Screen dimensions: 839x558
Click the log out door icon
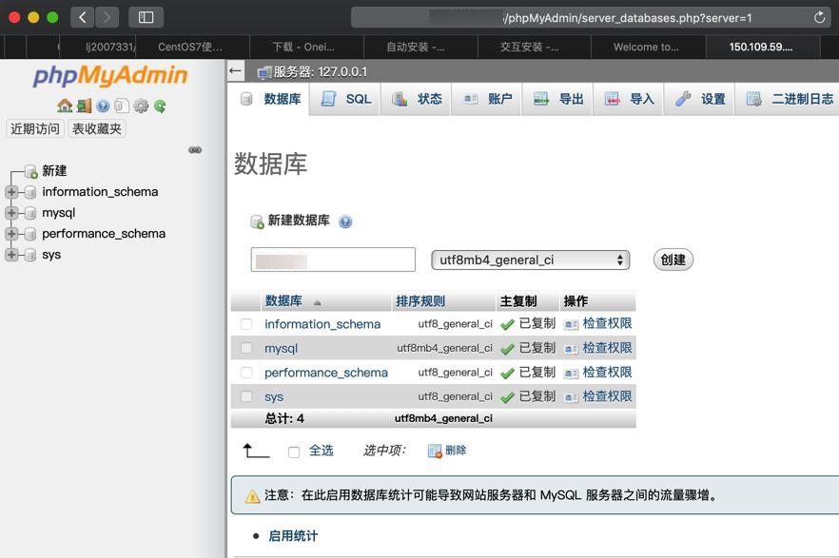point(84,106)
